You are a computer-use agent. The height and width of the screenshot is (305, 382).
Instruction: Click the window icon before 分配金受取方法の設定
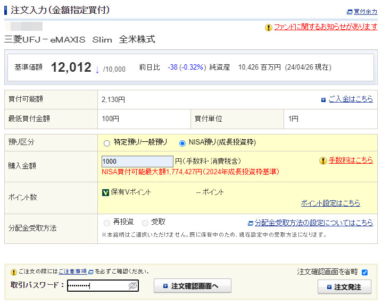pos(251,223)
